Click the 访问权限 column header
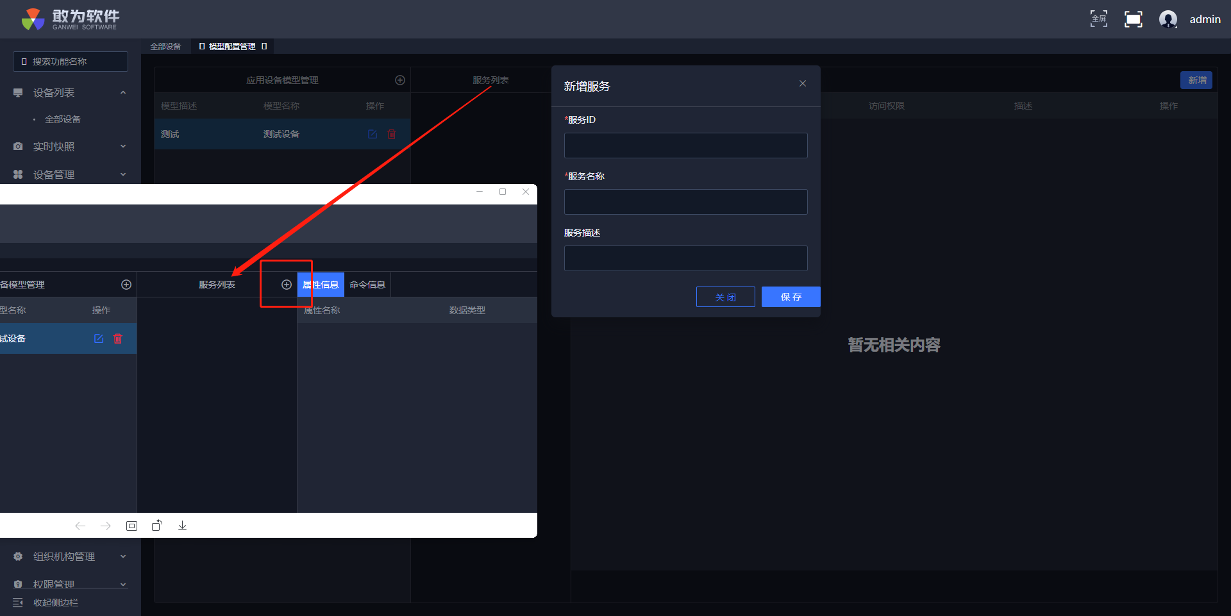 pyautogui.click(x=887, y=106)
